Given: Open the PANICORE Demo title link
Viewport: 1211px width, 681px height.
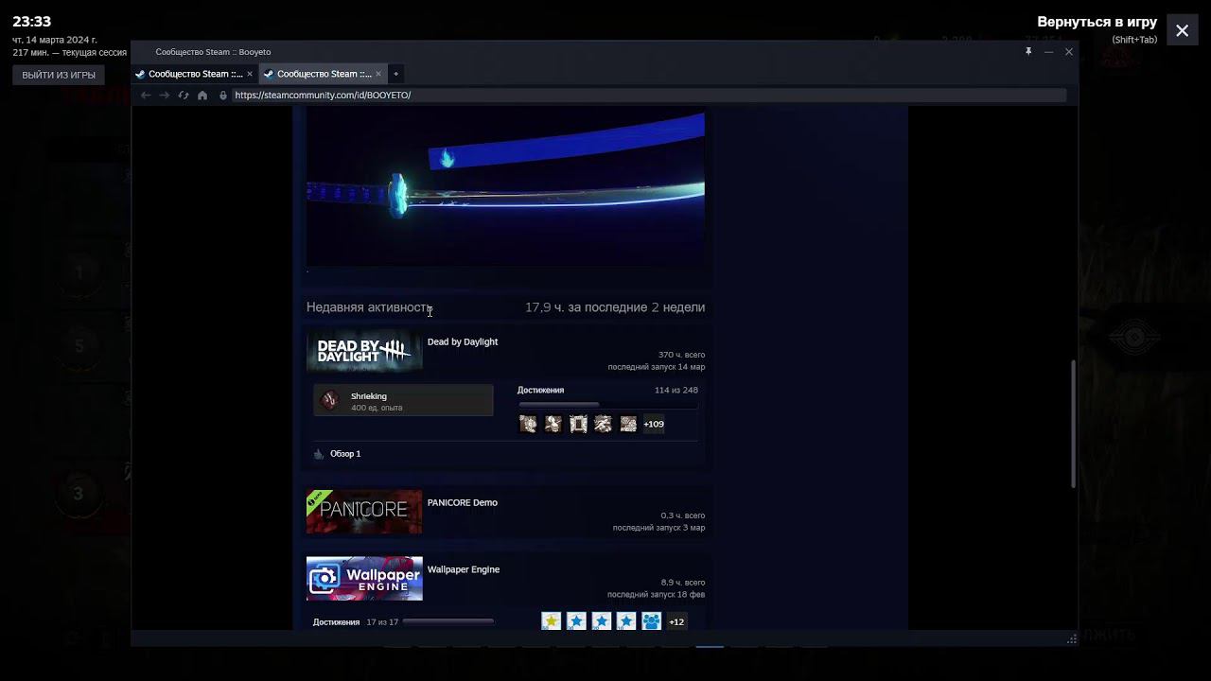Looking at the screenshot, I should [x=463, y=503].
